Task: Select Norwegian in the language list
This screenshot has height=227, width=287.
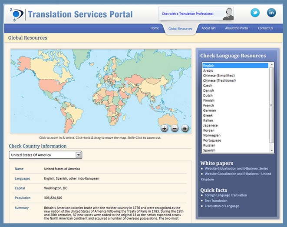Action: pos(235,135)
